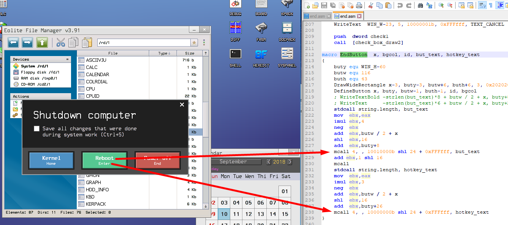Go up one folder level in Eolite
The image size is (508, 225).
coord(42,42)
